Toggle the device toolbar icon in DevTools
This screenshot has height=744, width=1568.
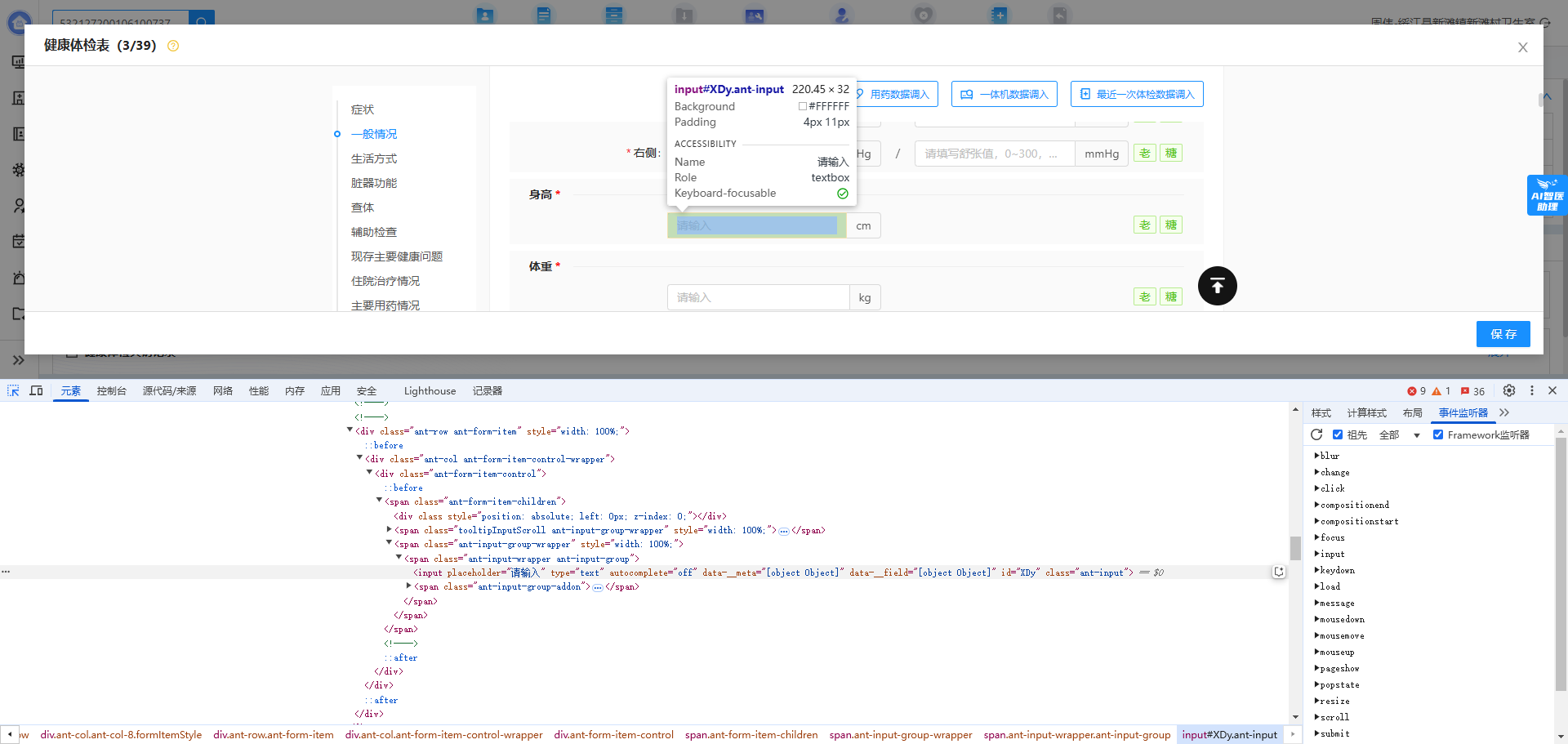pos(36,390)
